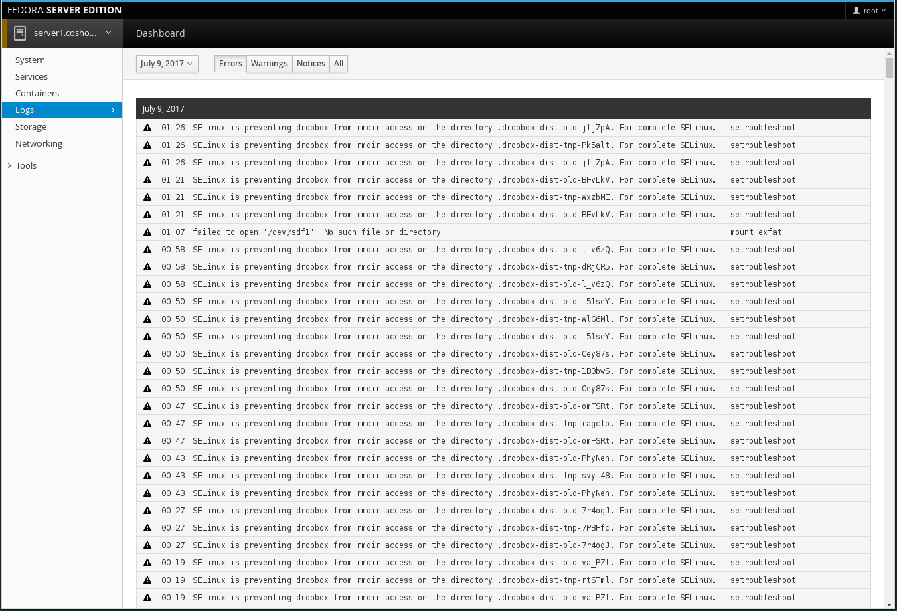Click warning icon of .dropbox-dist-tmp-1B3bwS entry
The width and height of the screenshot is (897, 611).
147,371
